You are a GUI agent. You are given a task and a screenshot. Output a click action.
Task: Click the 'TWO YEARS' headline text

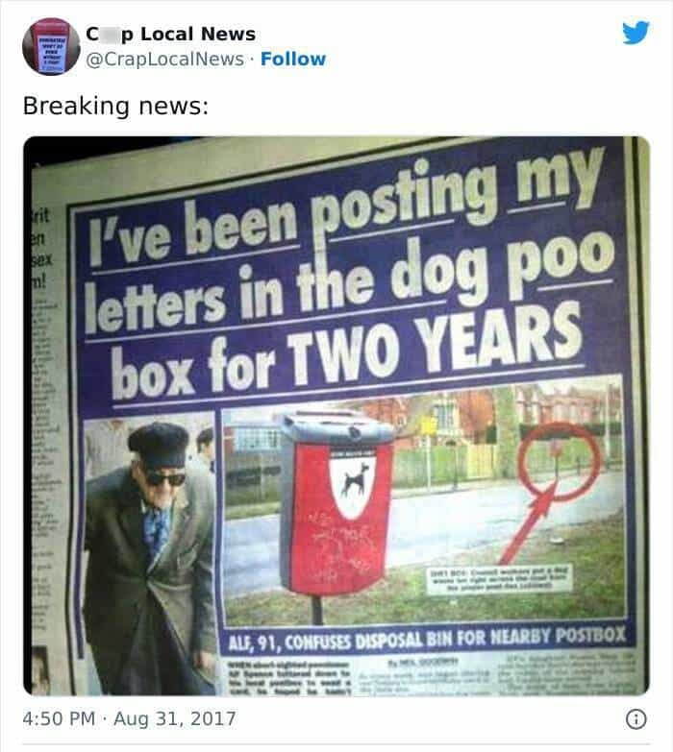(x=435, y=346)
